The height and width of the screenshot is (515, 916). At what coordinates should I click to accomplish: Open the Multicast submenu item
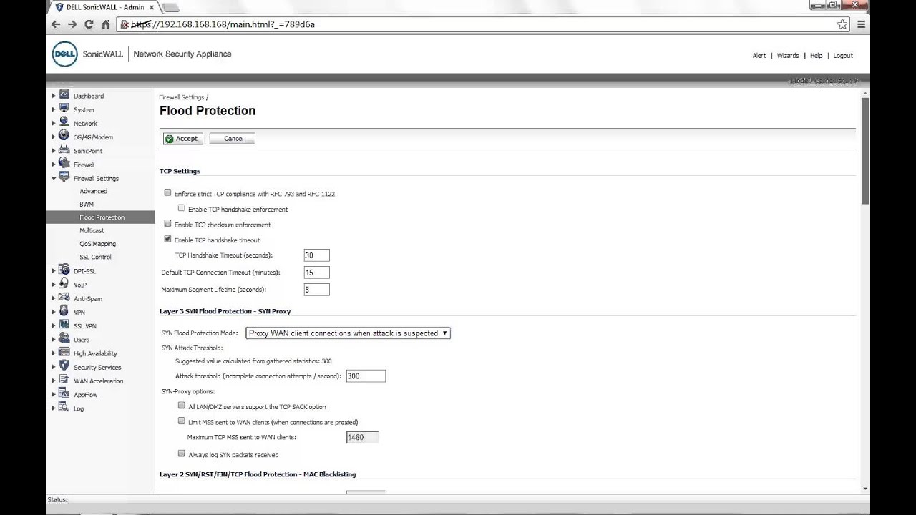click(92, 230)
